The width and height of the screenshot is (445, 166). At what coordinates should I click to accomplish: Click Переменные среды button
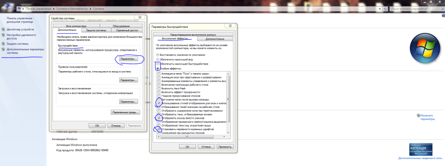(x=126, y=112)
